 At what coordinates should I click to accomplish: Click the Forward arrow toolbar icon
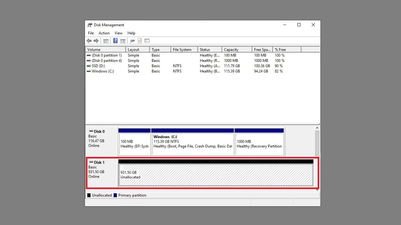(96, 41)
